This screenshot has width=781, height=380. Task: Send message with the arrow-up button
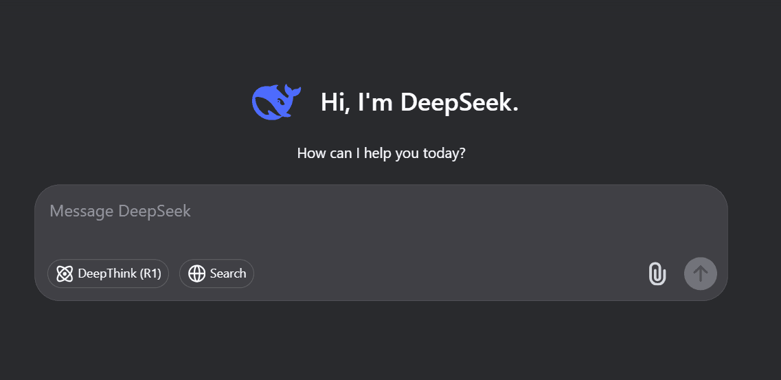click(x=701, y=273)
